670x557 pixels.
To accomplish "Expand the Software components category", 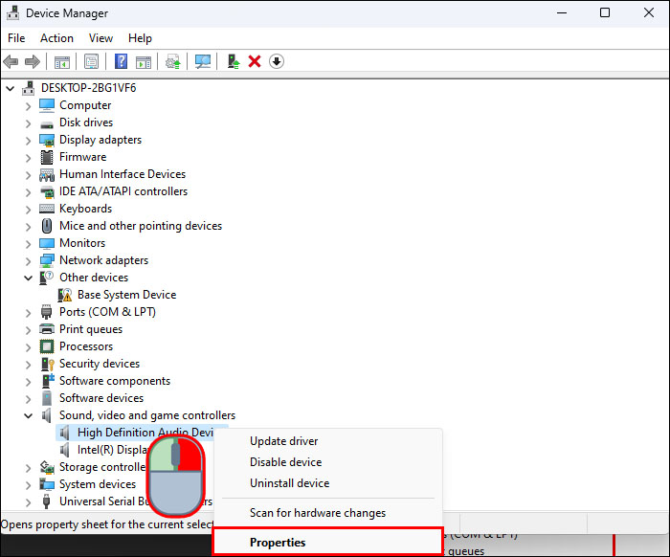I will point(28,382).
